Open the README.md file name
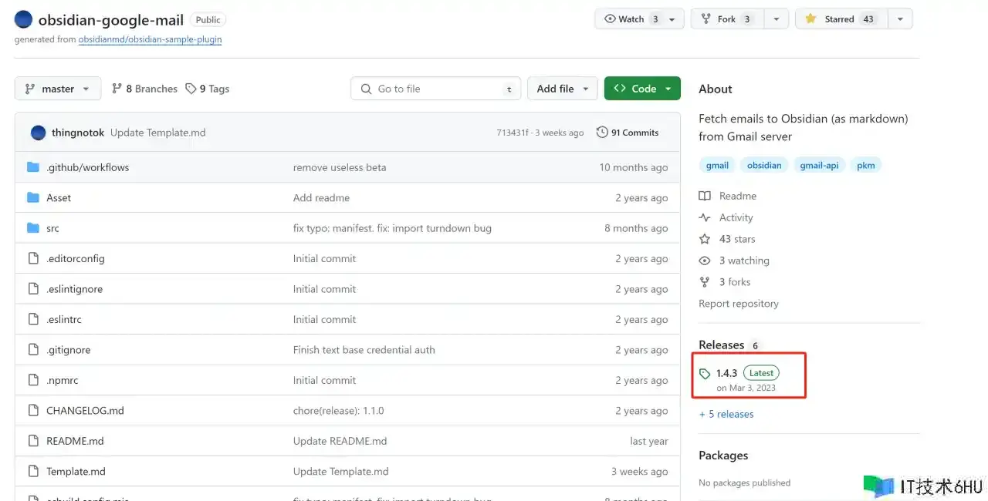 [x=75, y=441]
